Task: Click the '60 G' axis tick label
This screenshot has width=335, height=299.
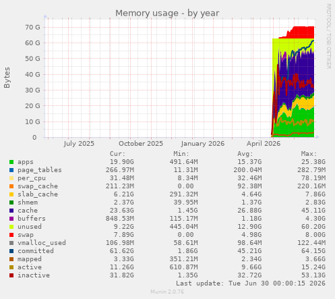Action: pos(32,43)
